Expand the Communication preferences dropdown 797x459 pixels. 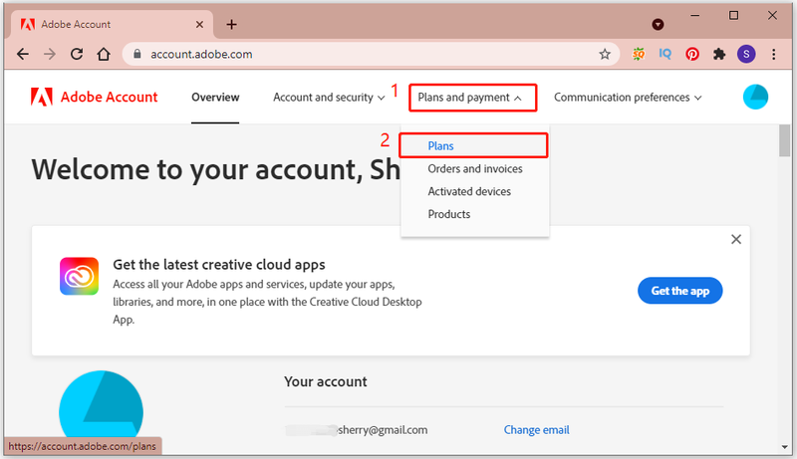coord(628,98)
